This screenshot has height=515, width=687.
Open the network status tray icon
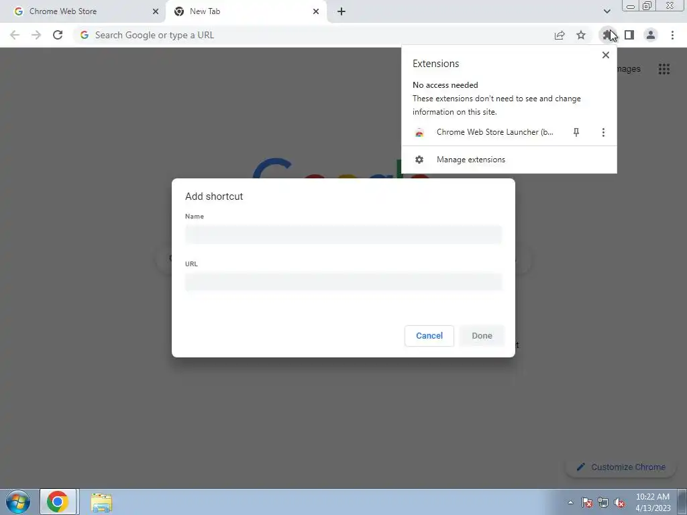click(x=603, y=503)
